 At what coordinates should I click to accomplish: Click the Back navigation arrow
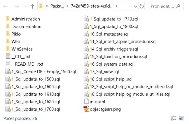[6, 6]
